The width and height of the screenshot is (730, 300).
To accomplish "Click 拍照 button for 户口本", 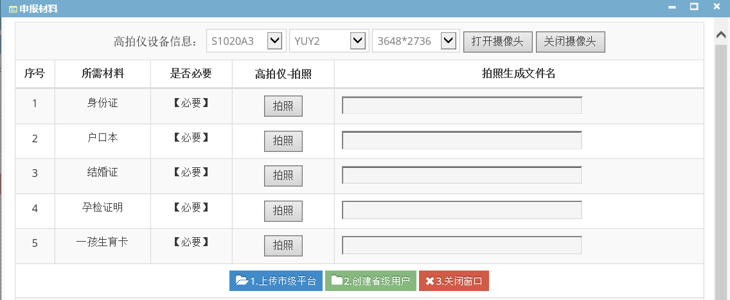I will point(283,141).
